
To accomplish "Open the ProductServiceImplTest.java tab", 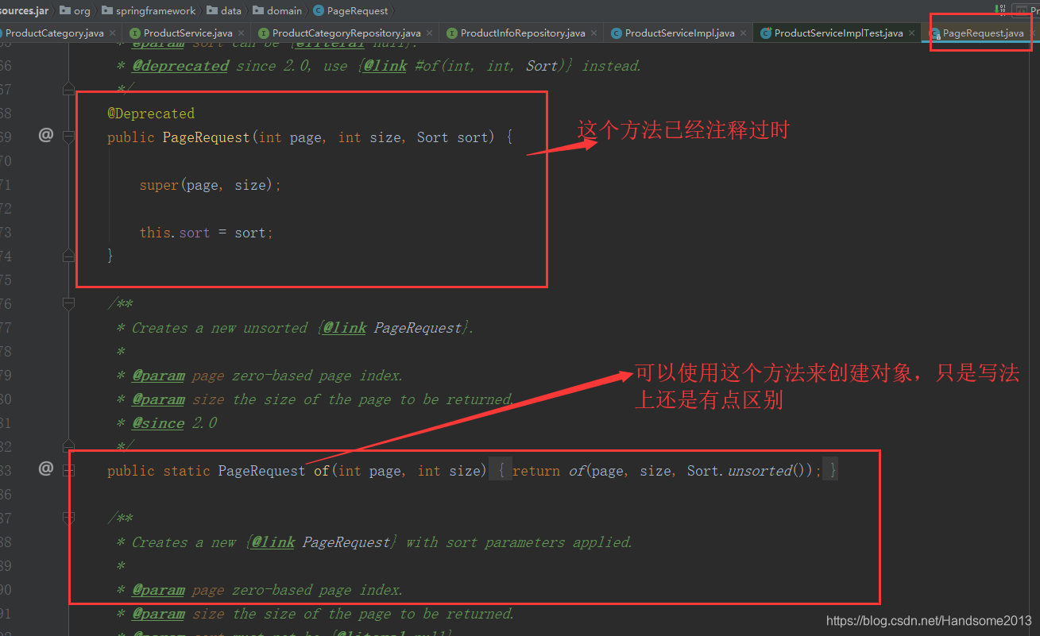I will [x=838, y=33].
